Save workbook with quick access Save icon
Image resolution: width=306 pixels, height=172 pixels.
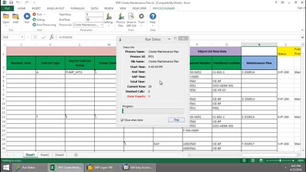click(x=11, y=2)
